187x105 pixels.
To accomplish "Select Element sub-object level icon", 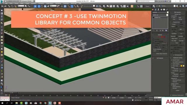I will pyautogui.click(x=164, y=37).
